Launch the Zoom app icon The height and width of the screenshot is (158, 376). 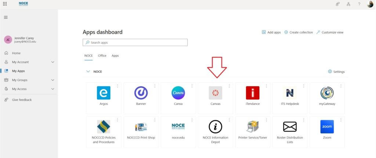pyautogui.click(x=327, y=127)
